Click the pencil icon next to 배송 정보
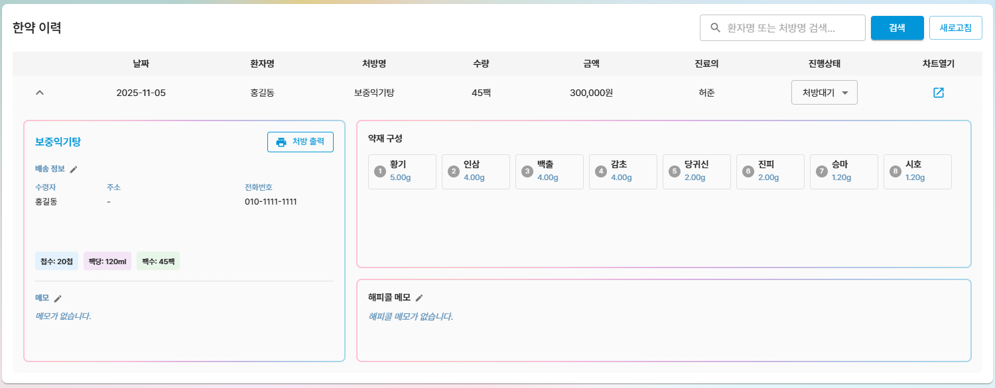The width and height of the screenshot is (995, 388). pyautogui.click(x=74, y=170)
